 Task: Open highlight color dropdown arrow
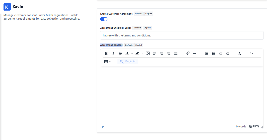pos(143,54)
